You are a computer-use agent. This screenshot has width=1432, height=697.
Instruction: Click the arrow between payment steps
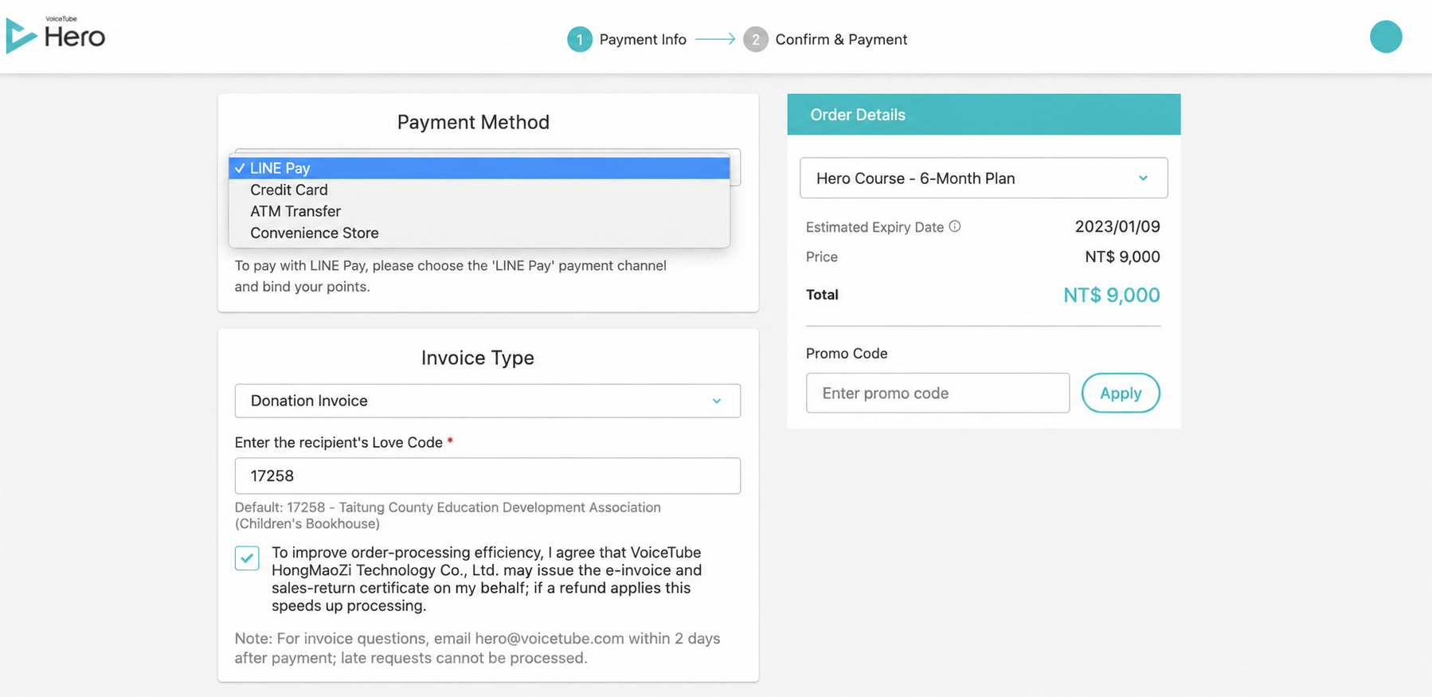click(715, 39)
